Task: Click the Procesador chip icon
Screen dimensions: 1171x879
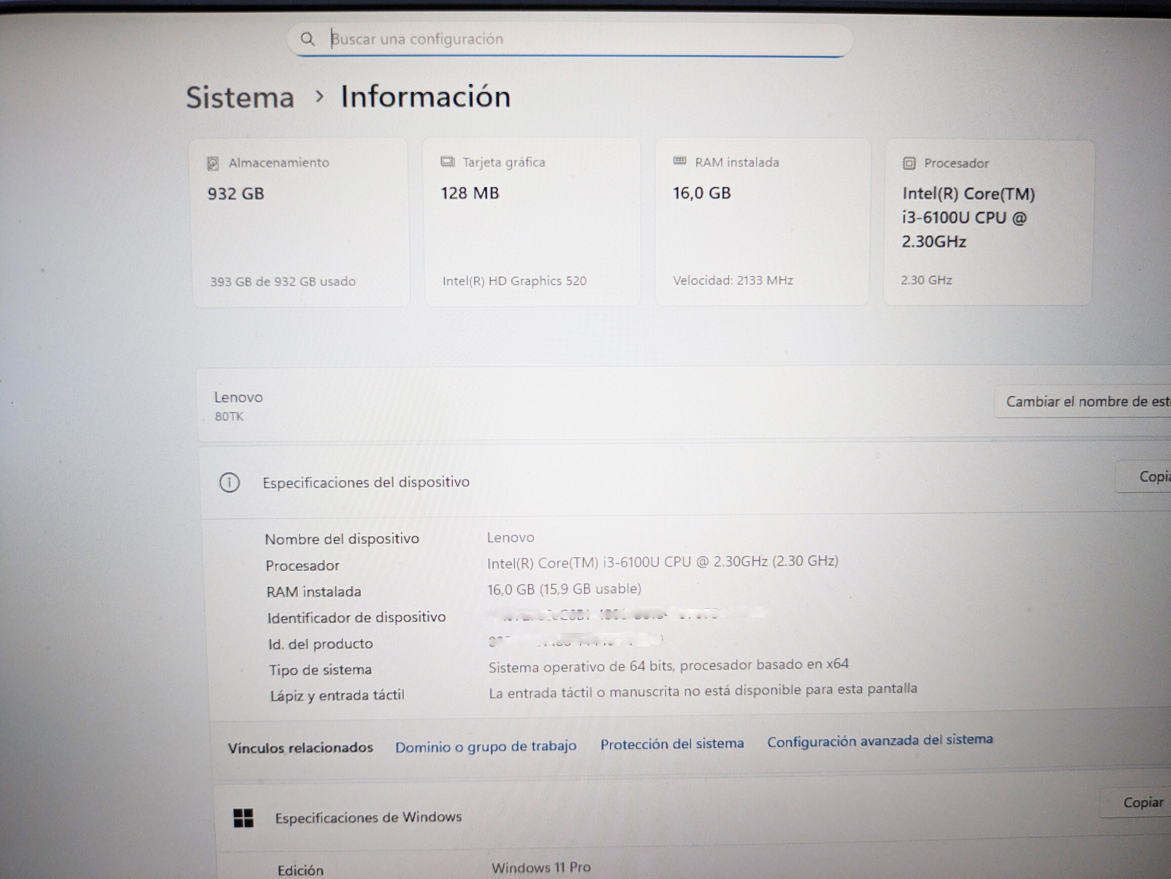Action: click(x=909, y=163)
